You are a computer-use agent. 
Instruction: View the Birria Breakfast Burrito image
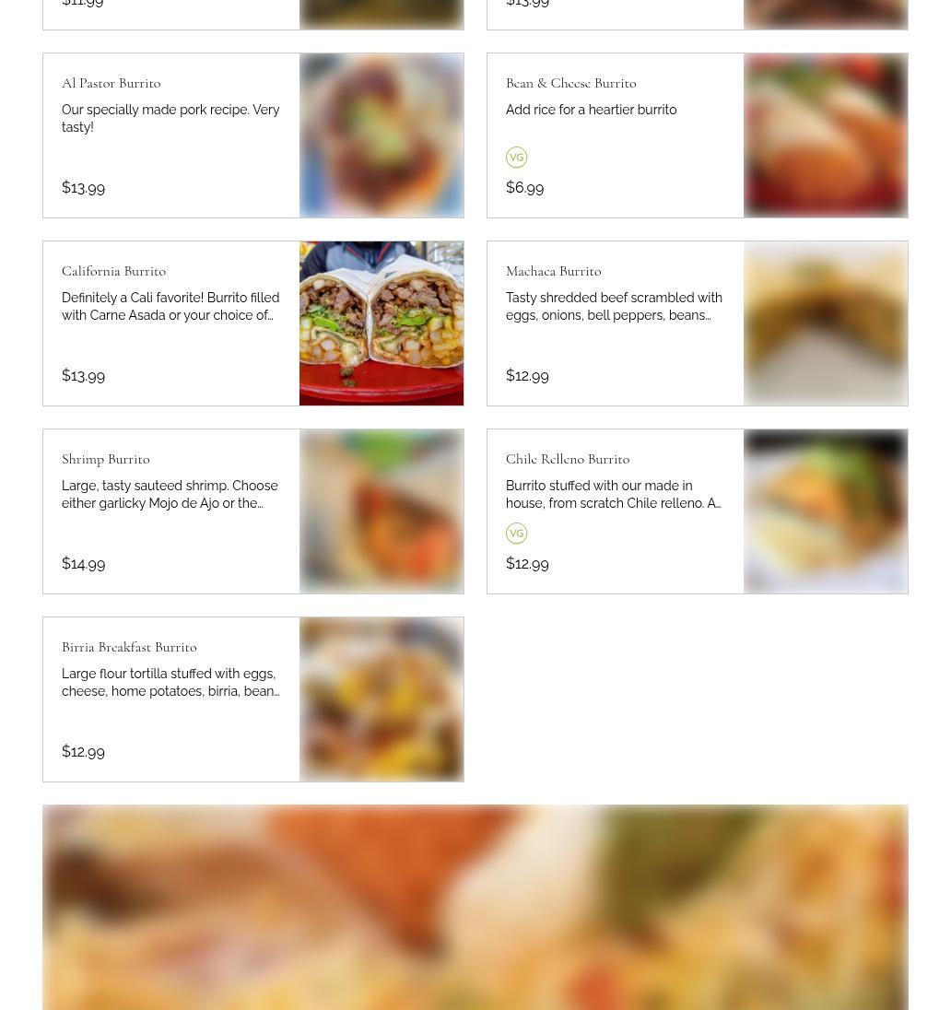coord(382,699)
